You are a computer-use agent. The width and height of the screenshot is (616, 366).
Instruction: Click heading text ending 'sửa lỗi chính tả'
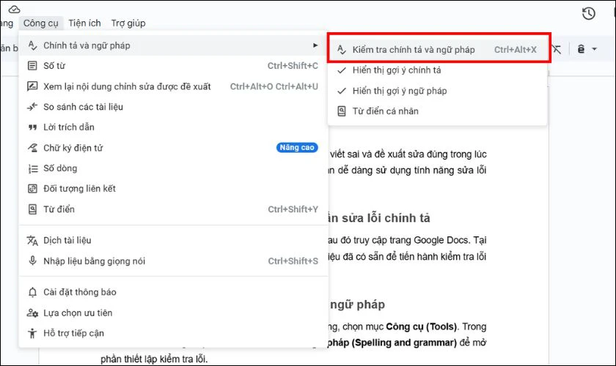pos(380,218)
